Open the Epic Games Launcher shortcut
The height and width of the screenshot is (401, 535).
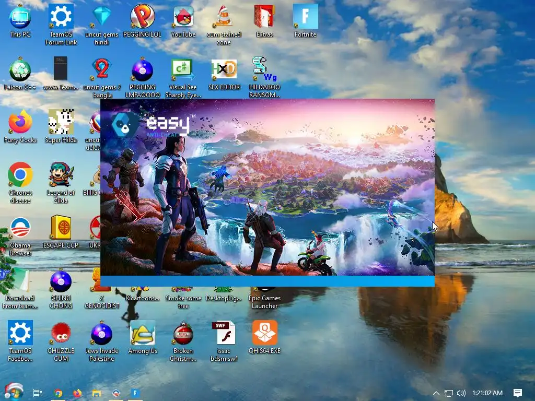264,297
